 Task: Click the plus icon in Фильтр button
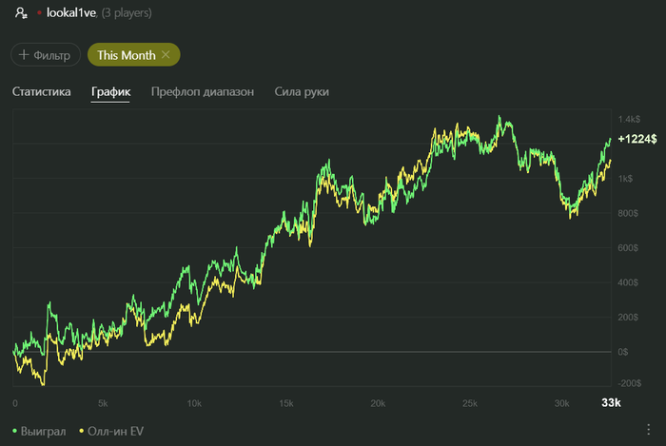tap(24, 55)
